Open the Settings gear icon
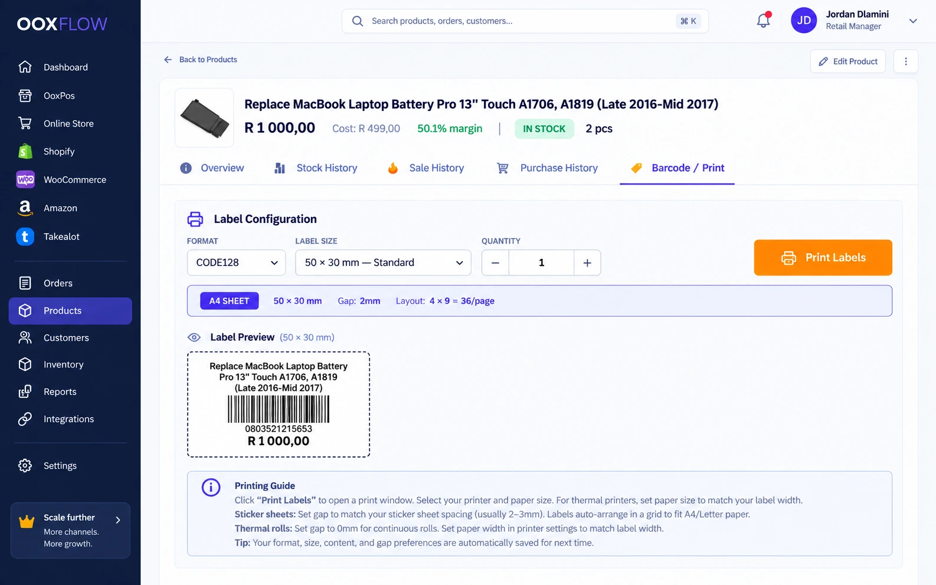 (x=25, y=465)
